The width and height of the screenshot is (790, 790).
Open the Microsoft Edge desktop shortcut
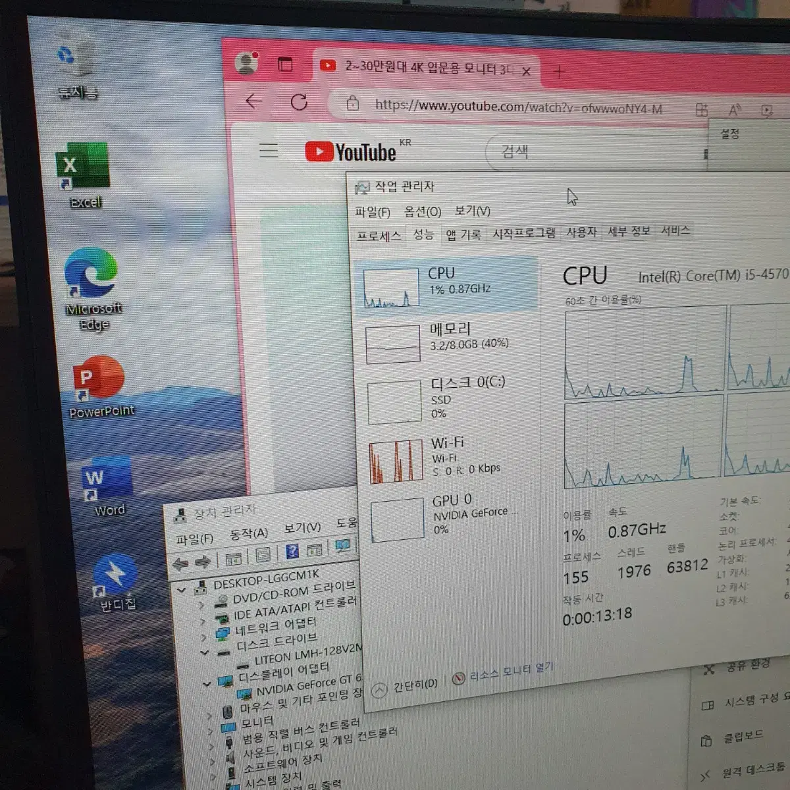point(93,288)
